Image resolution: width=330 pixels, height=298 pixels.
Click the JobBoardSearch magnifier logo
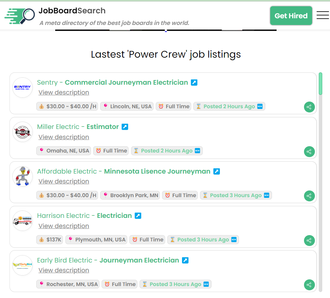pos(20,16)
